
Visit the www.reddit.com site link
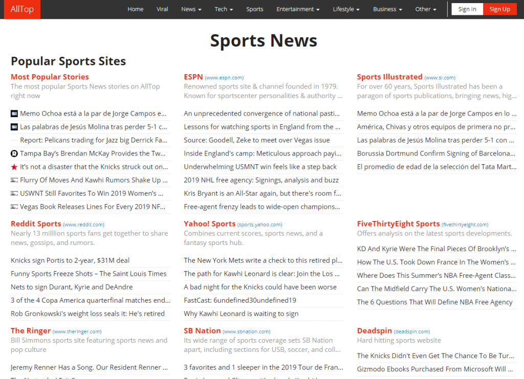(83, 225)
